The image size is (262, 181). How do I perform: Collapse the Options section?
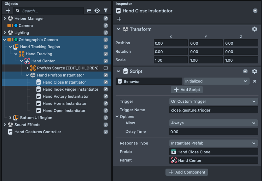(117, 117)
